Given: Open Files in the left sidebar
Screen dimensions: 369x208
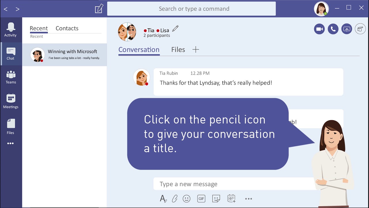Looking at the screenshot, I should [10, 127].
